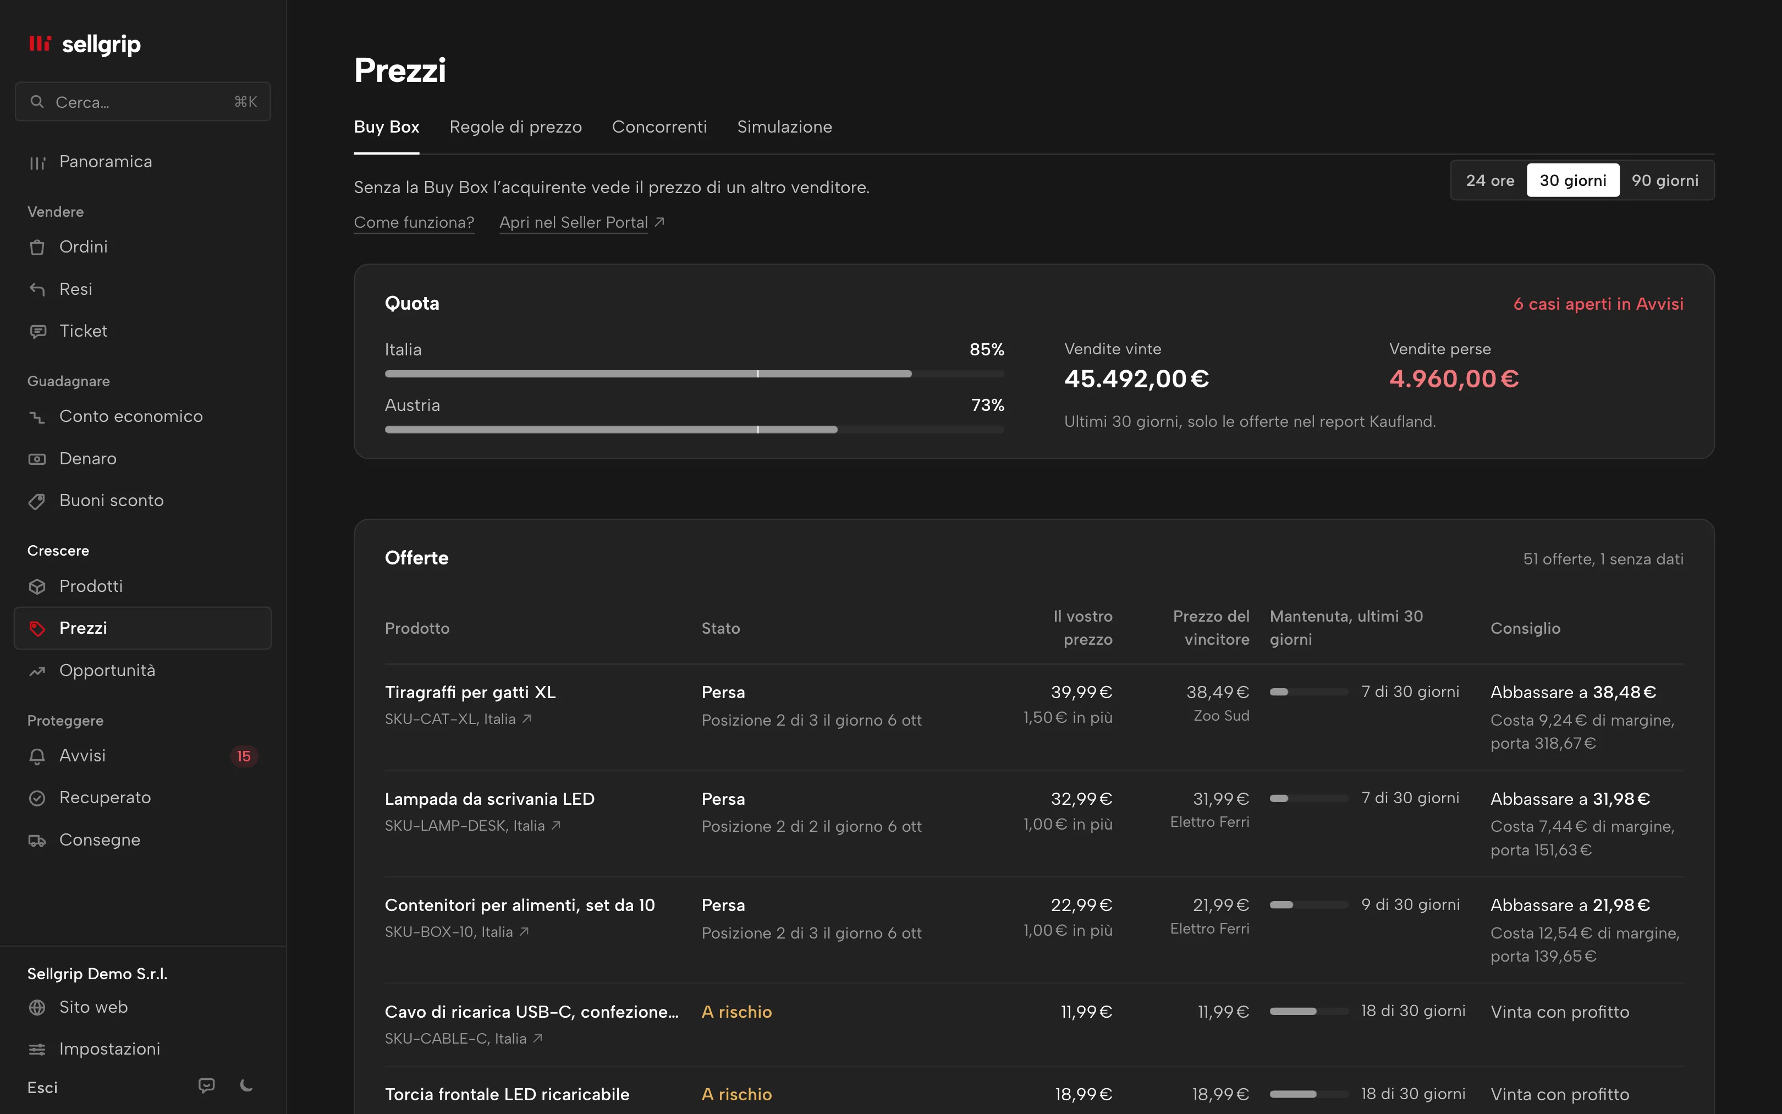Toggle dark mode moon icon
The image size is (1782, 1114).
coord(247,1085)
